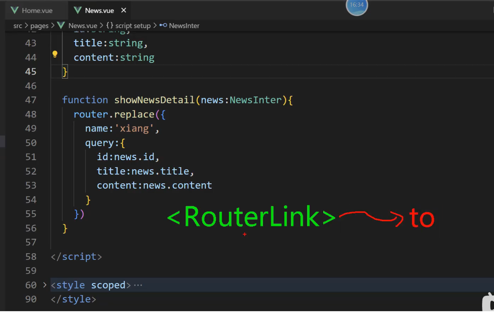The width and height of the screenshot is (494, 312).
Task: Click 'content:string' on line 44
Action: pos(114,58)
